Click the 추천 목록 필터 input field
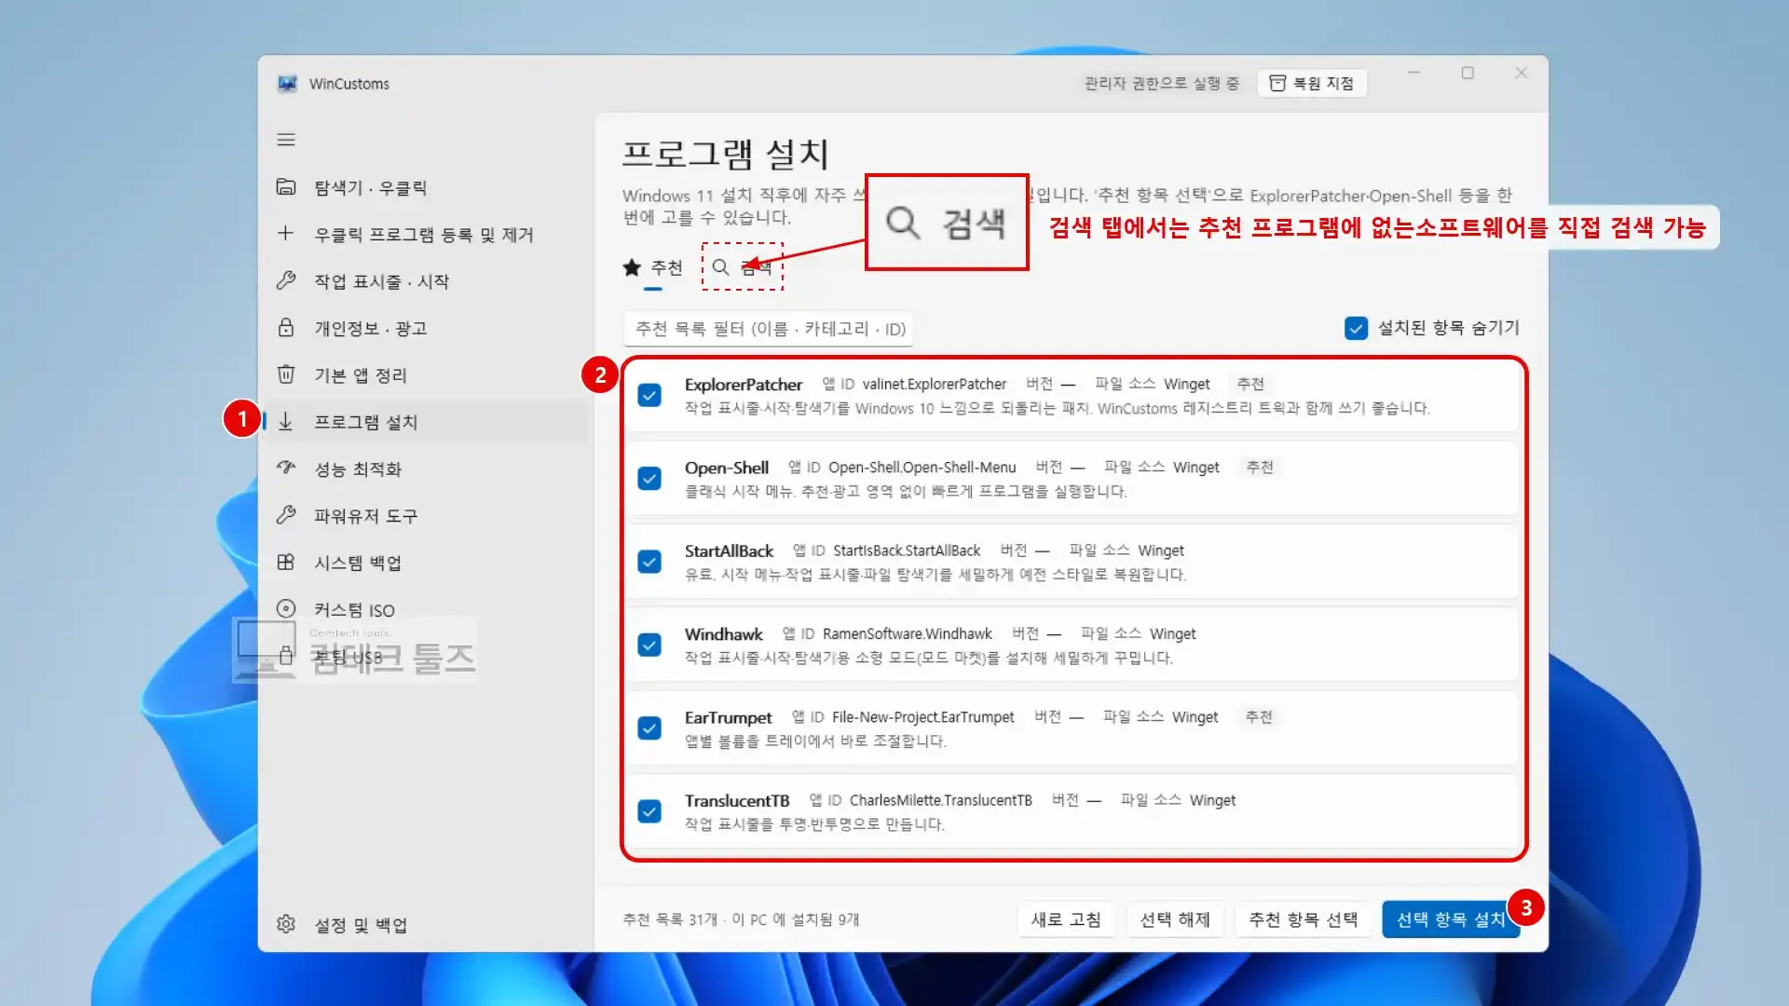The image size is (1789, 1006). click(769, 329)
